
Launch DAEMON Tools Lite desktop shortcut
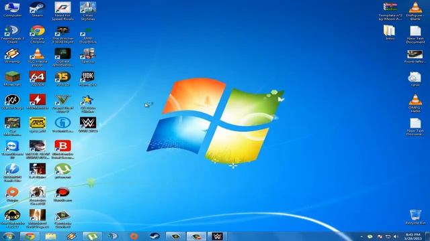coord(12,173)
